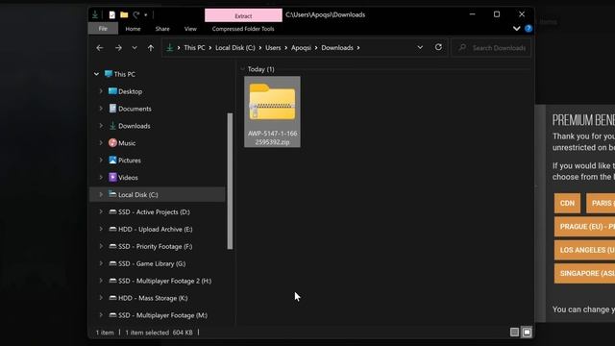
Task: Collapse the Today (1) group header
Action: (x=242, y=69)
